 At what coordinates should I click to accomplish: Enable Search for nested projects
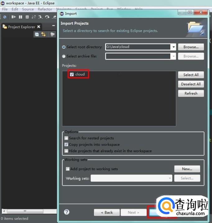point(66,138)
